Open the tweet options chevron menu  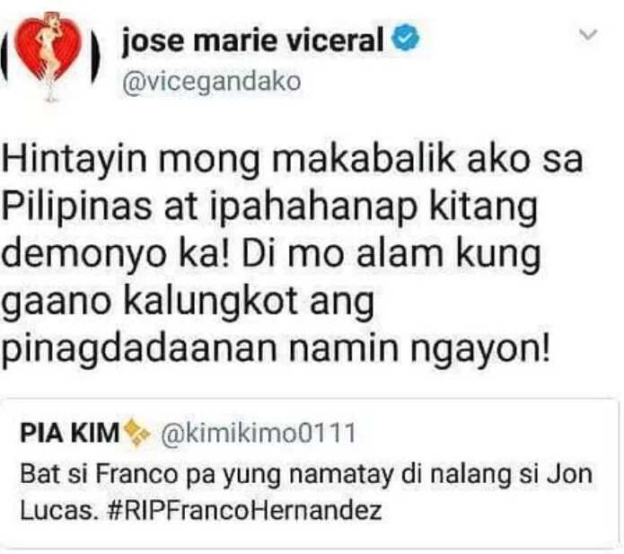pos(588,35)
